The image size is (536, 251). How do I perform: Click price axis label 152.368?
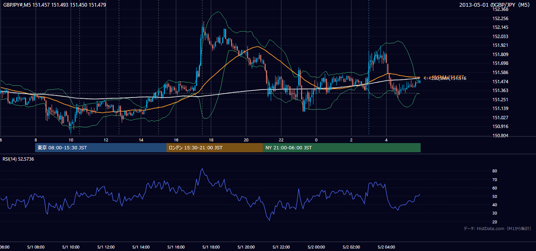tap(500, 9)
